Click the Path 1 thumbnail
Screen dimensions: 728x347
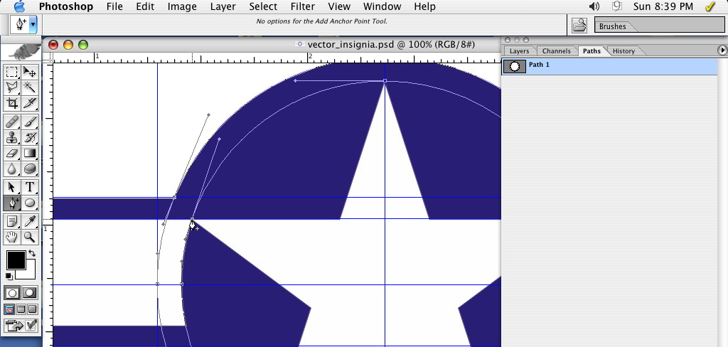point(515,66)
